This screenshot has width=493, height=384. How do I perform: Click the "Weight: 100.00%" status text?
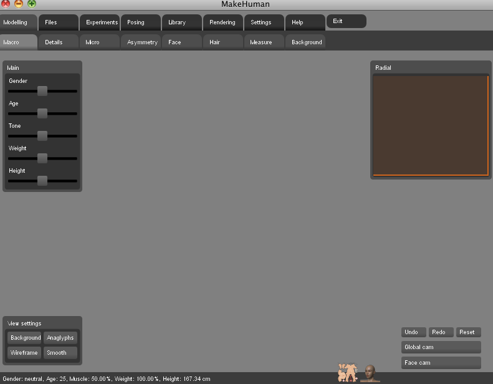coord(137,379)
